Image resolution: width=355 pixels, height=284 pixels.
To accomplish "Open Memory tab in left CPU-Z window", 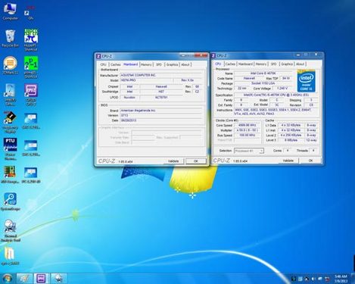I will [x=146, y=64].
